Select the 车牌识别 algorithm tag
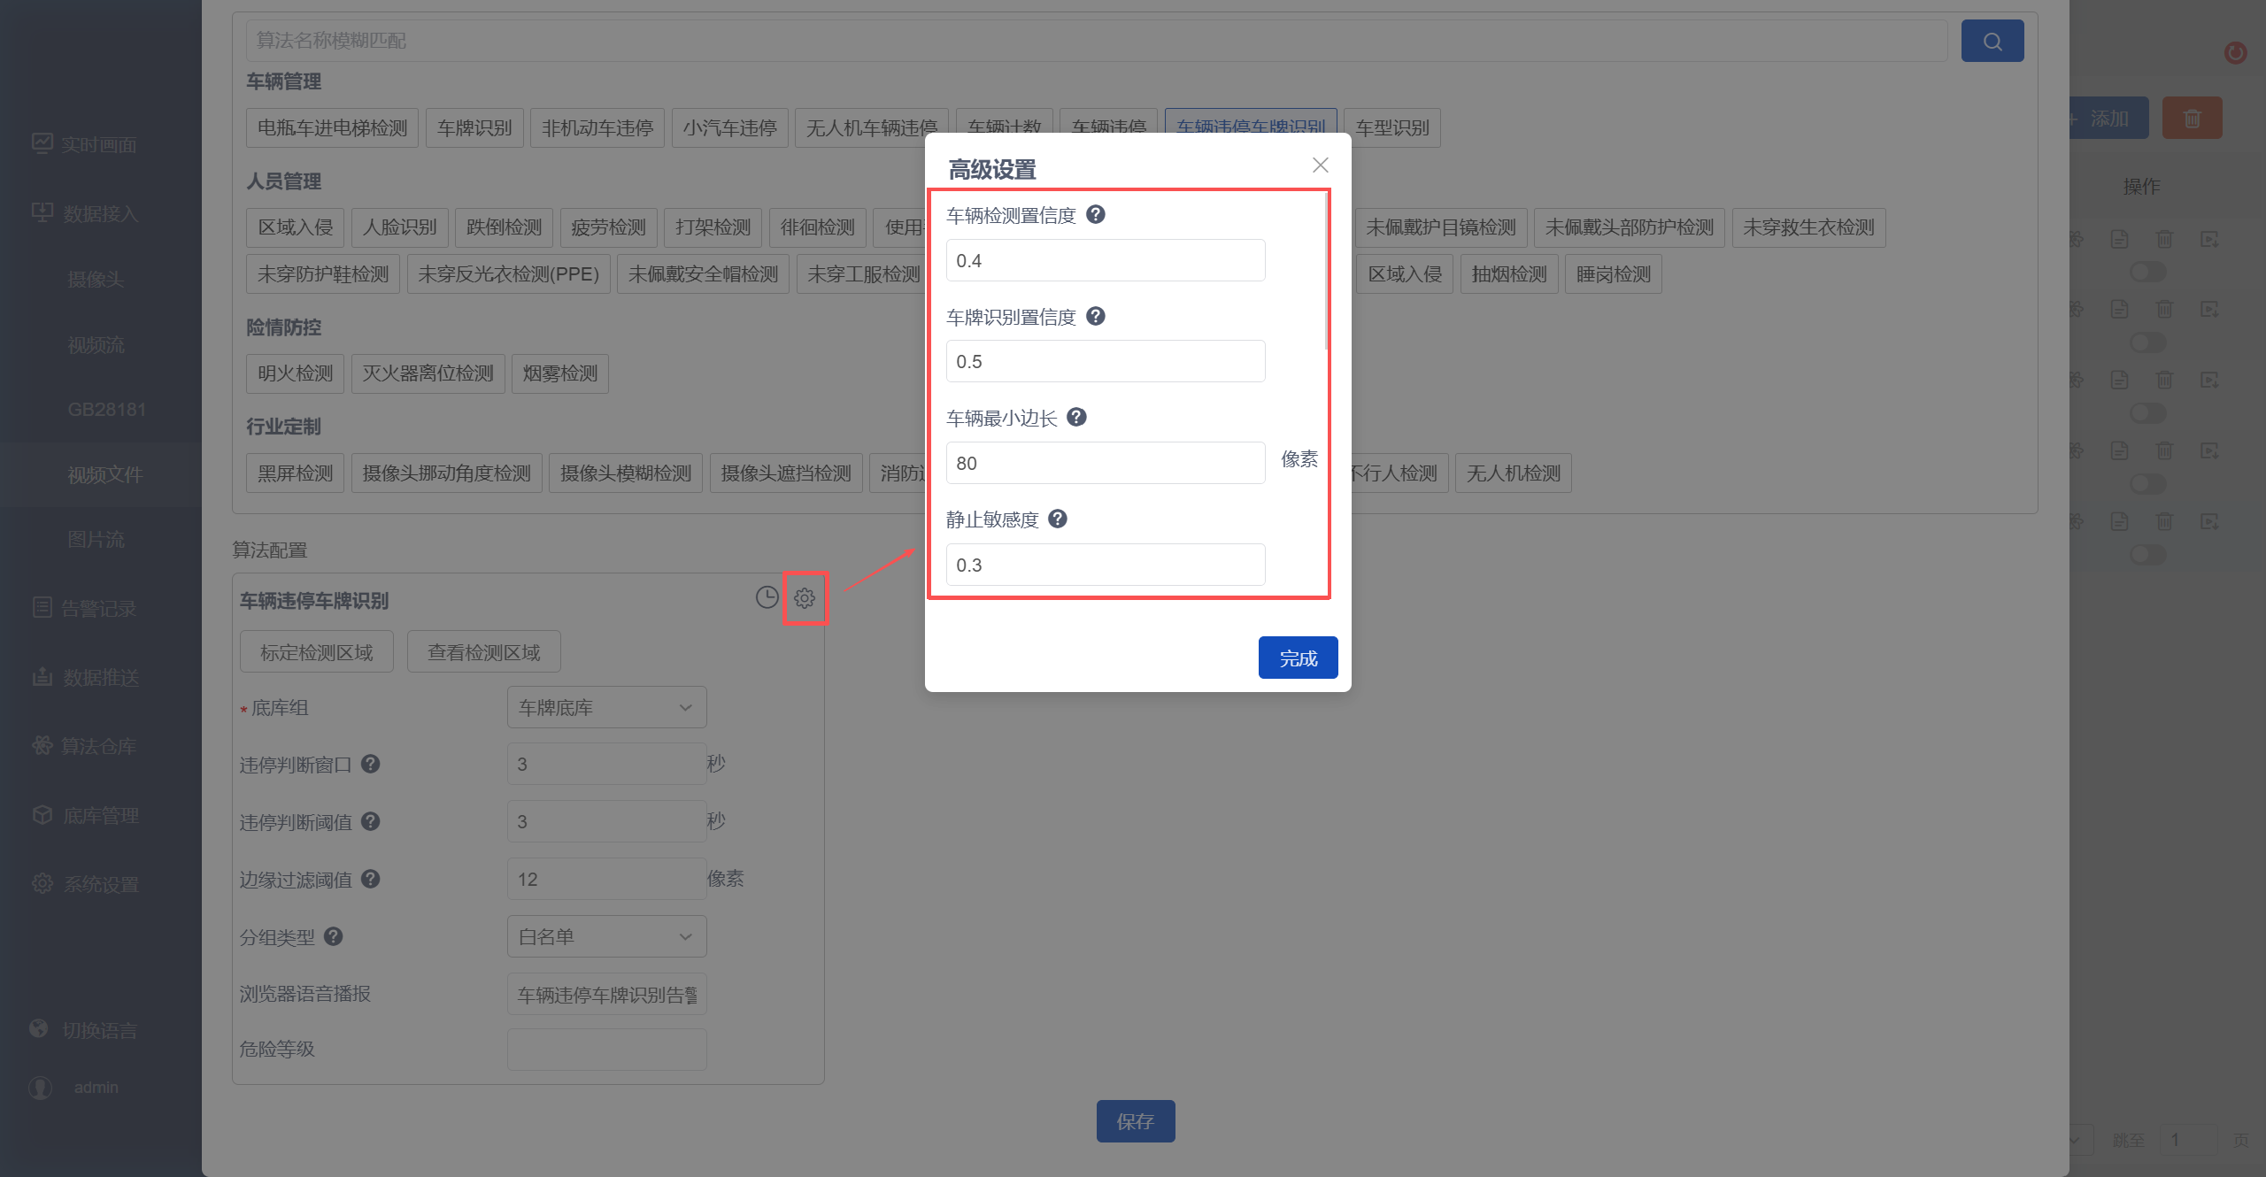Image resolution: width=2266 pixels, height=1177 pixels. pos(474,128)
